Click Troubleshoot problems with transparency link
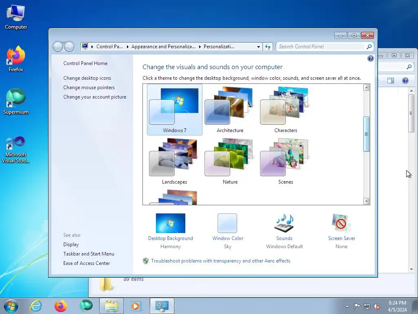The height and width of the screenshot is (314, 418). pos(220,261)
